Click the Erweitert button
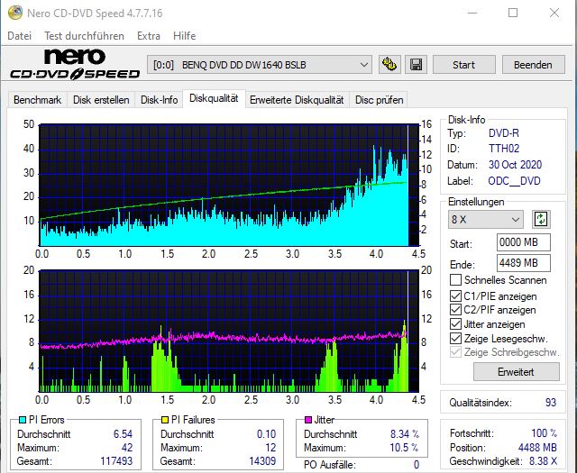 [503, 371]
